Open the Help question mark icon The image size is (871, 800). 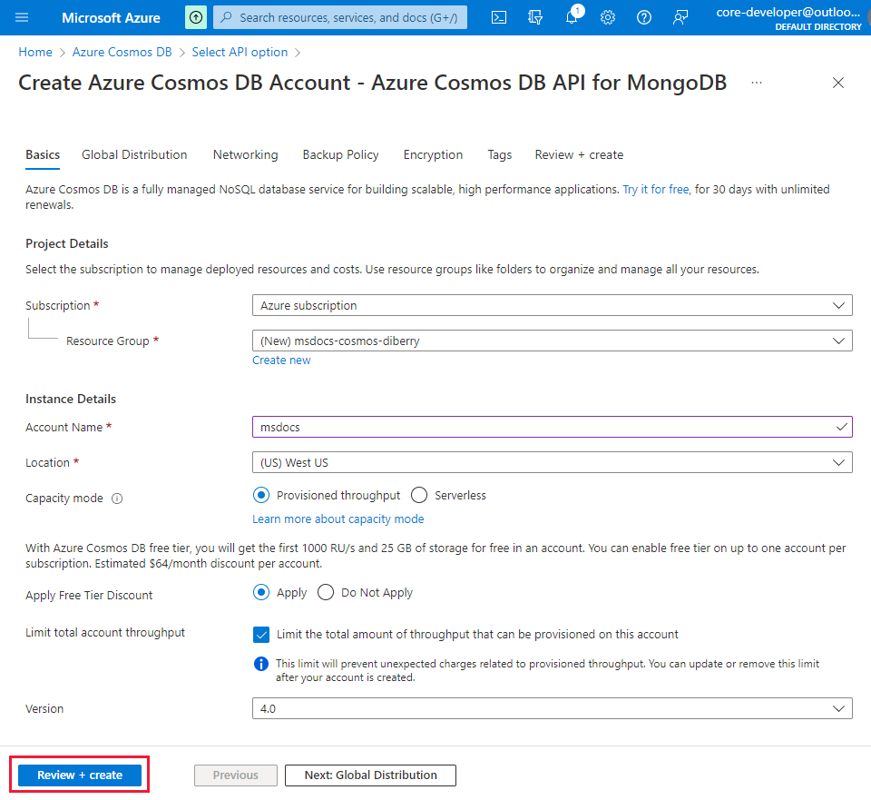tap(644, 17)
